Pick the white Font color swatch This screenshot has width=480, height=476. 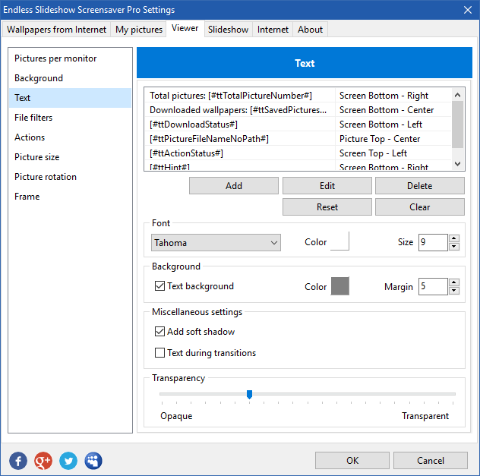click(339, 241)
